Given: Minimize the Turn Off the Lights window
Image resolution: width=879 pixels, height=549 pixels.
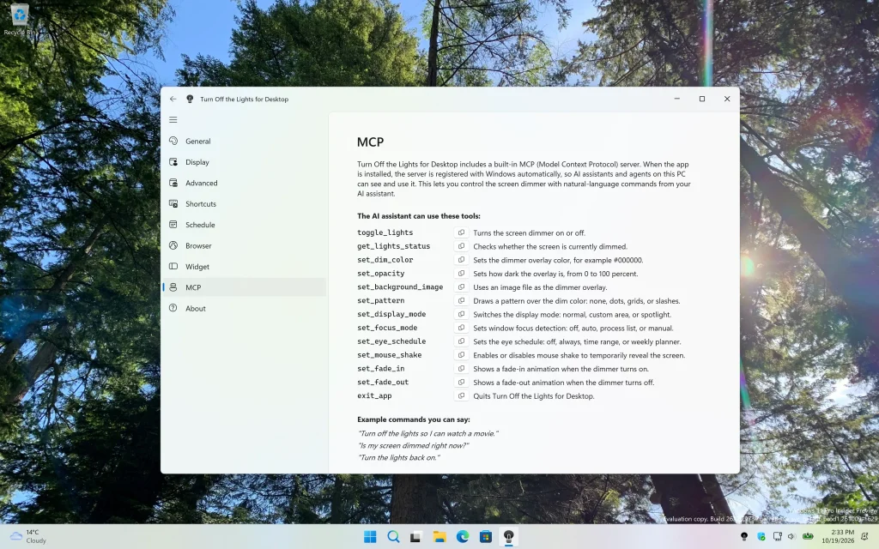Looking at the screenshot, I should click(676, 99).
